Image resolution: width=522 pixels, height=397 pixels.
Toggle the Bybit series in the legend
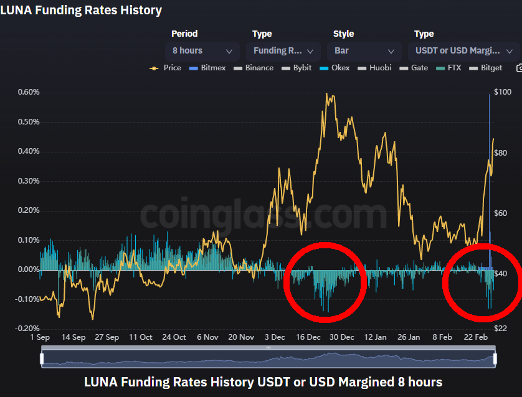pos(297,68)
